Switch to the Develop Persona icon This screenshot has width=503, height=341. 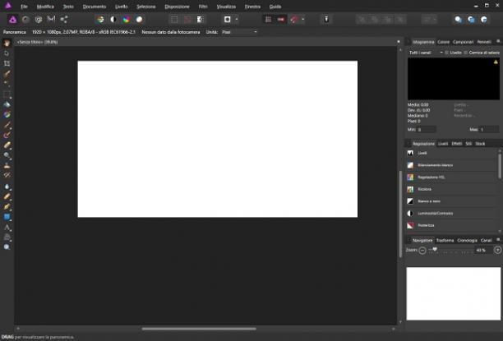point(39,20)
